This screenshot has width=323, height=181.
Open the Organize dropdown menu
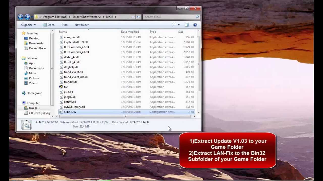[x=28, y=25]
